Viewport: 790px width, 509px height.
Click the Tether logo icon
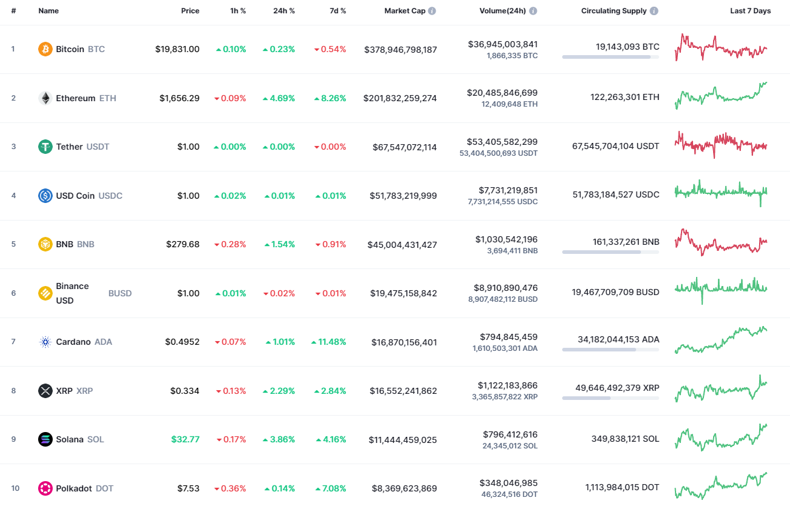pos(45,147)
